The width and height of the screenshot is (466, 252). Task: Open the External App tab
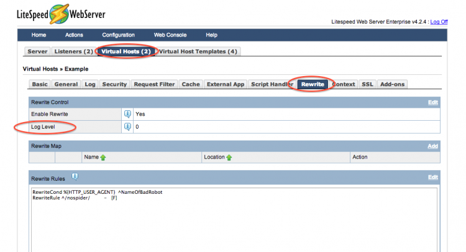click(226, 84)
